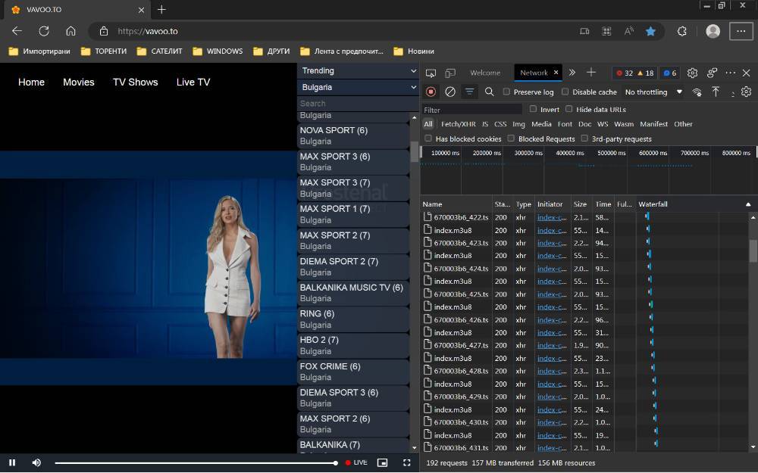
Task: Click the network Filter text box
Action: [x=471, y=110]
